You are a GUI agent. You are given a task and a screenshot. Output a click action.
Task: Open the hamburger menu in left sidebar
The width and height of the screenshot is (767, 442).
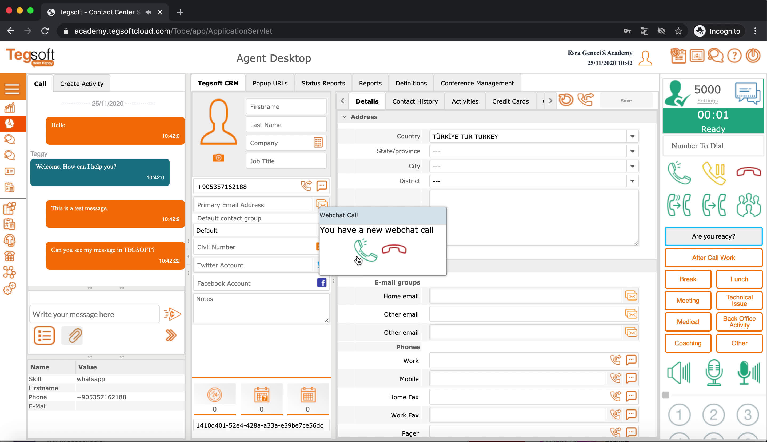coord(12,89)
